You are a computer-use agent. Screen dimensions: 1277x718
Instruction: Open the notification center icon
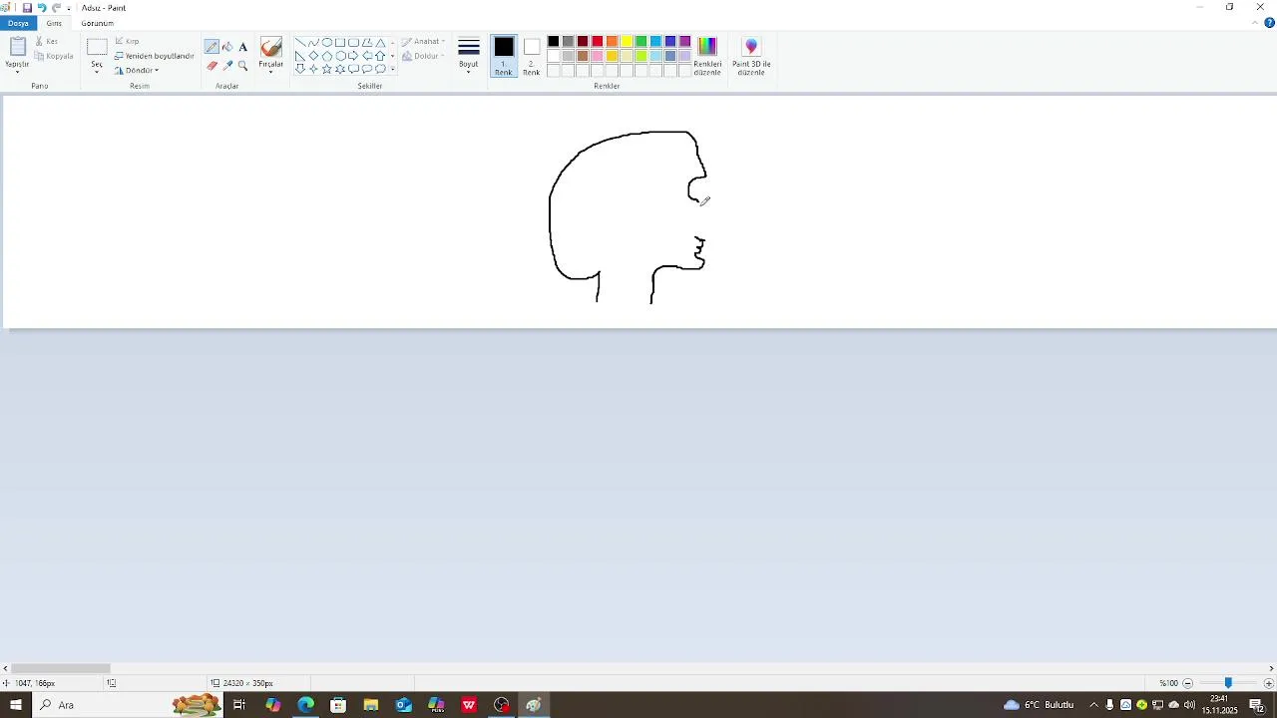[x=1256, y=705]
